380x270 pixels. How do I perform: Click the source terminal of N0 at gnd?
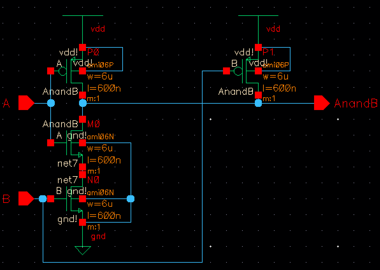pos(82,222)
